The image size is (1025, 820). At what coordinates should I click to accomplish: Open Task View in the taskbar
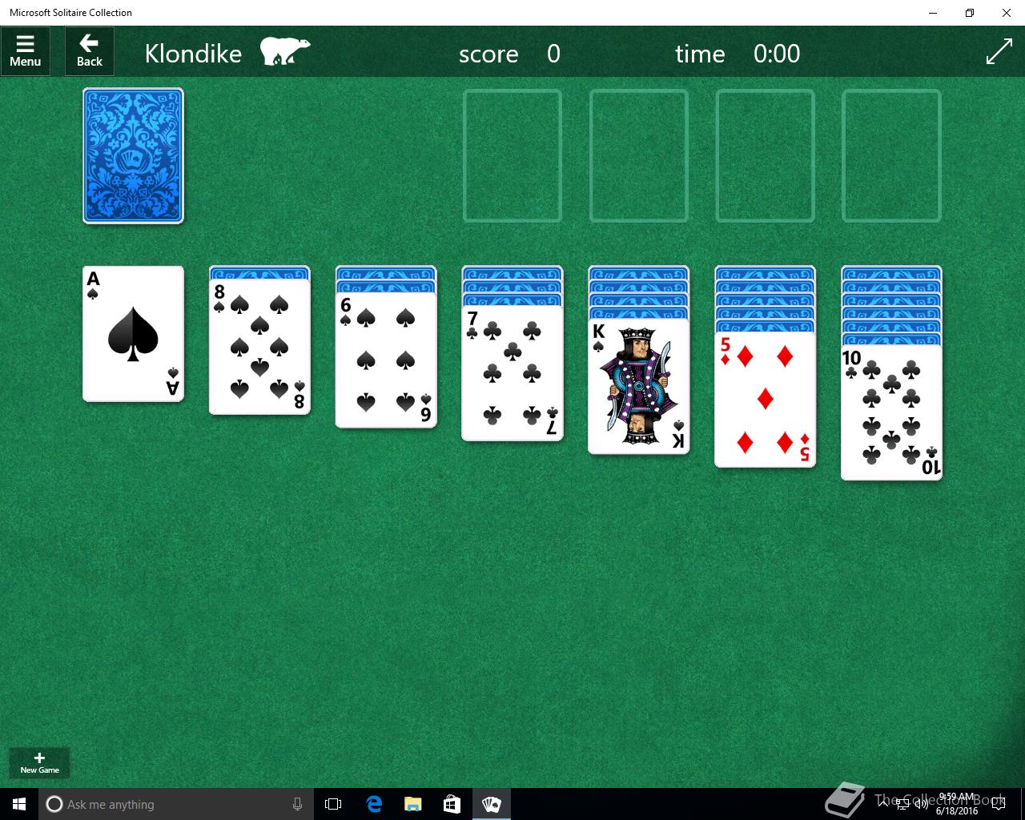coord(333,804)
